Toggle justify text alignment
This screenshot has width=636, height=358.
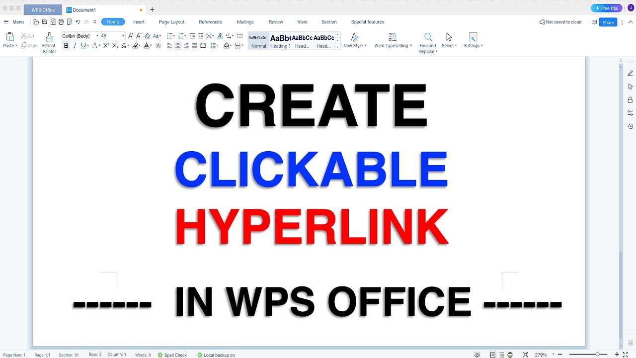194,45
